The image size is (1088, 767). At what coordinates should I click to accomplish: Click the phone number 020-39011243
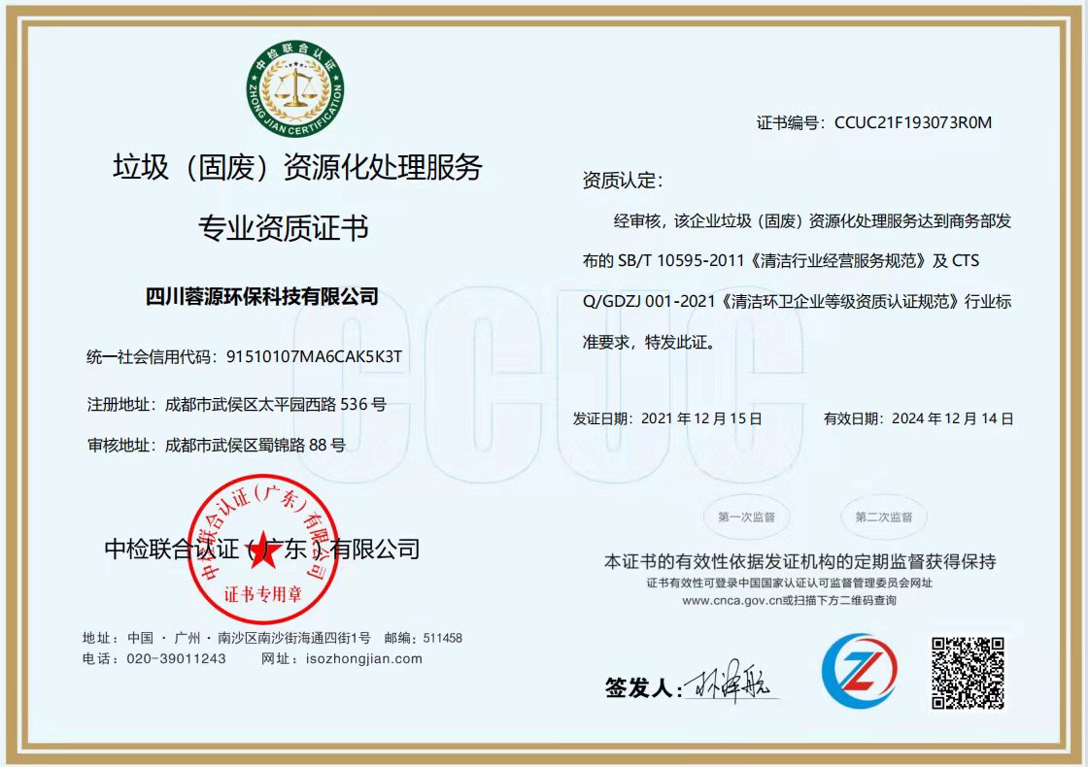176,658
